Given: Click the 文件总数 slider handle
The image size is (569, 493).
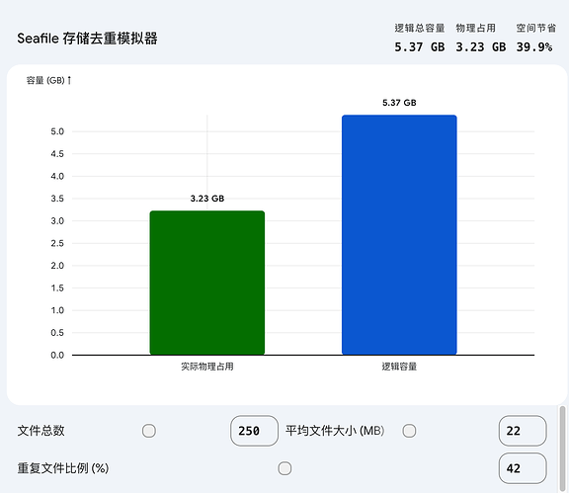Looking at the screenshot, I should [x=149, y=431].
